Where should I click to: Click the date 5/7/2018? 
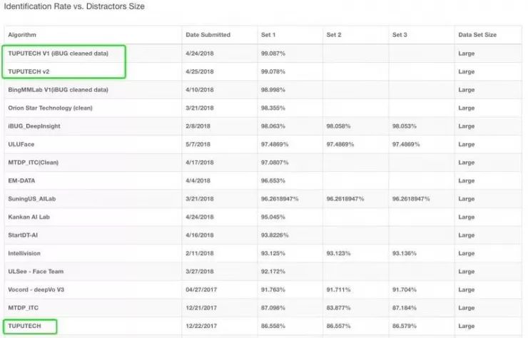pyautogui.click(x=198, y=144)
